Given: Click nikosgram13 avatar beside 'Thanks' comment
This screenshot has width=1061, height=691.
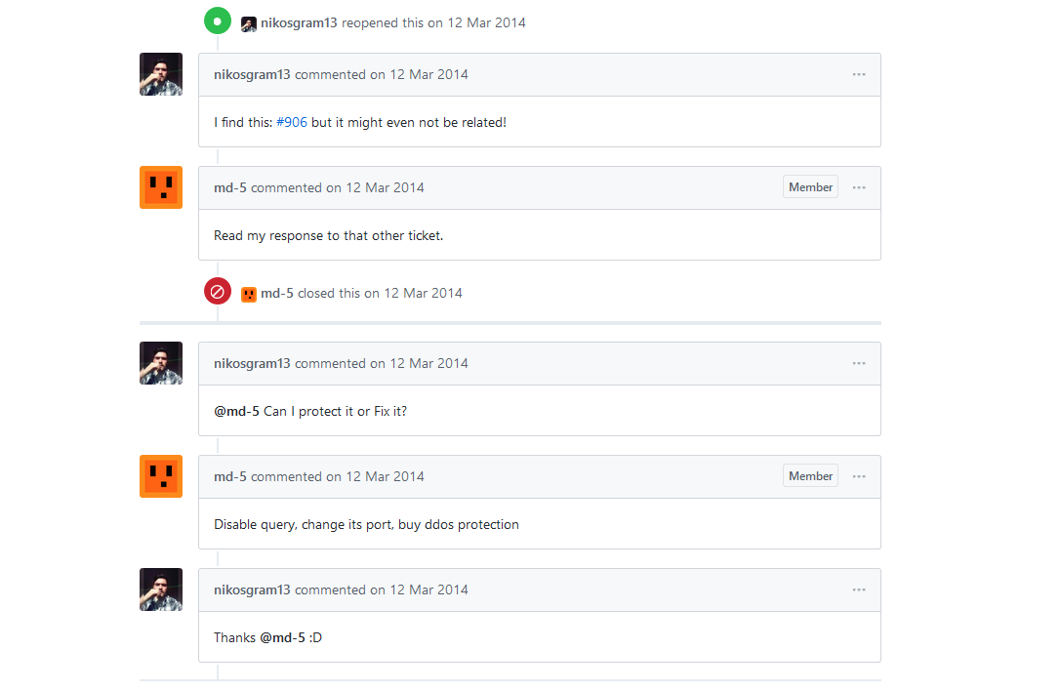Looking at the screenshot, I should pyautogui.click(x=161, y=589).
